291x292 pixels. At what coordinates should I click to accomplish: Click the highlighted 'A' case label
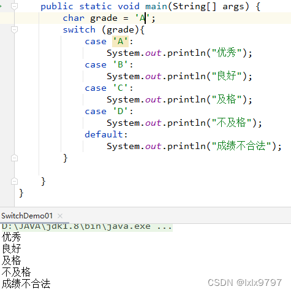pyautogui.click(x=120, y=42)
